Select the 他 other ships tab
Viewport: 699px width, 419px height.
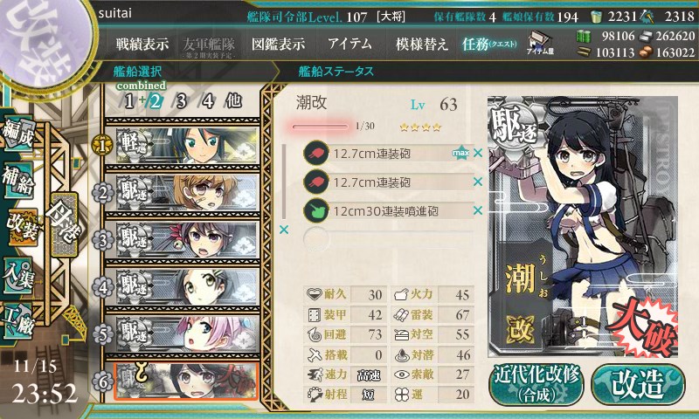233,101
